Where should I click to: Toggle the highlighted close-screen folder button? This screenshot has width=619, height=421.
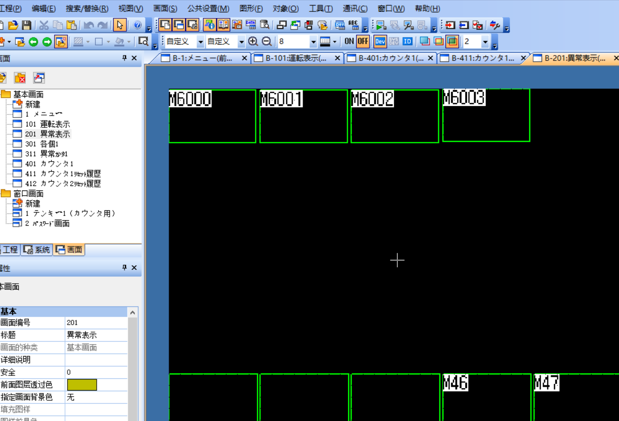tap(61, 42)
